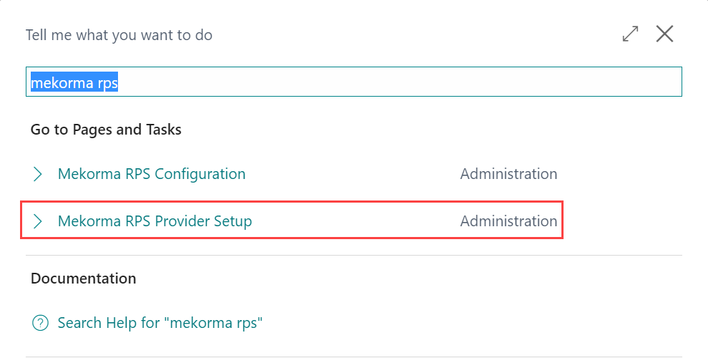
Task: Open the Mekorma RPS Provider Setup page
Action: tap(154, 221)
